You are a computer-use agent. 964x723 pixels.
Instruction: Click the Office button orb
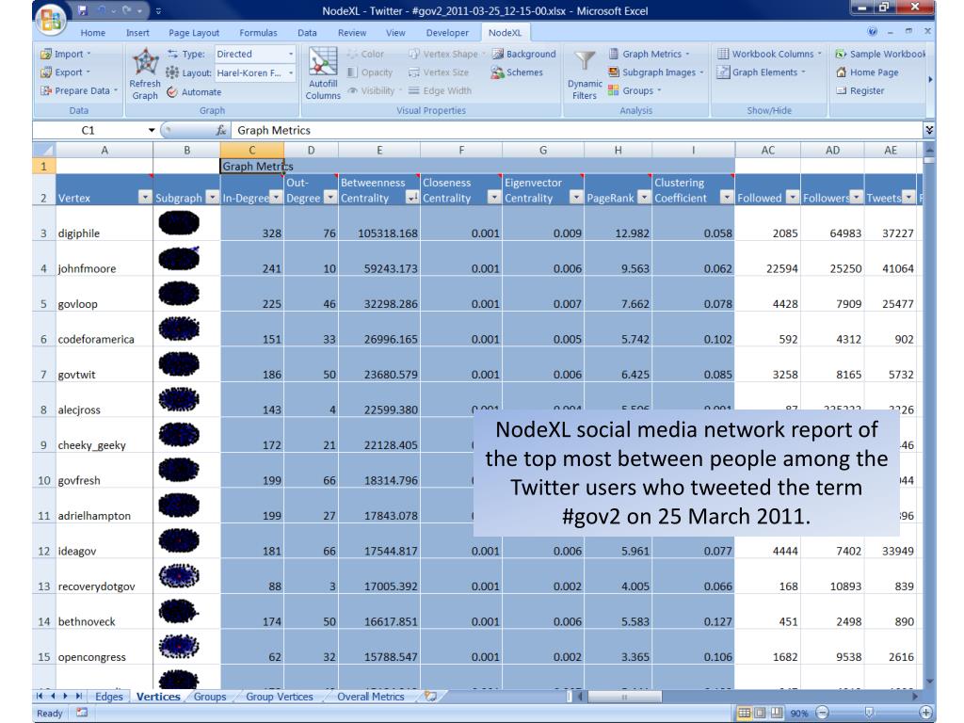point(51,21)
